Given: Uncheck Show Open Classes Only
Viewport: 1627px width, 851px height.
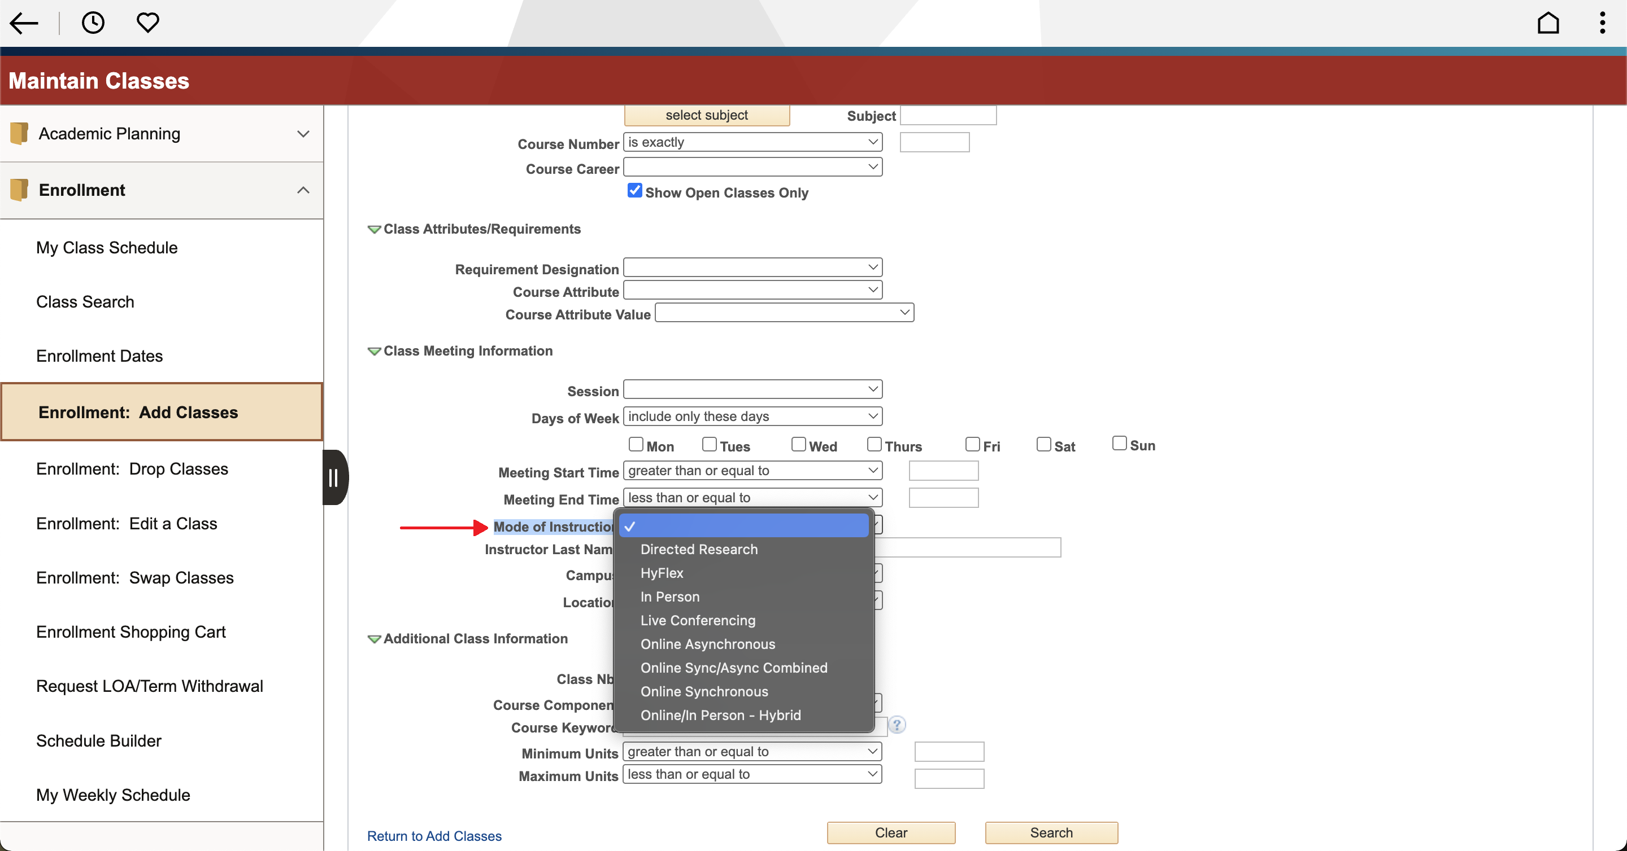Looking at the screenshot, I should pos(635,191).
